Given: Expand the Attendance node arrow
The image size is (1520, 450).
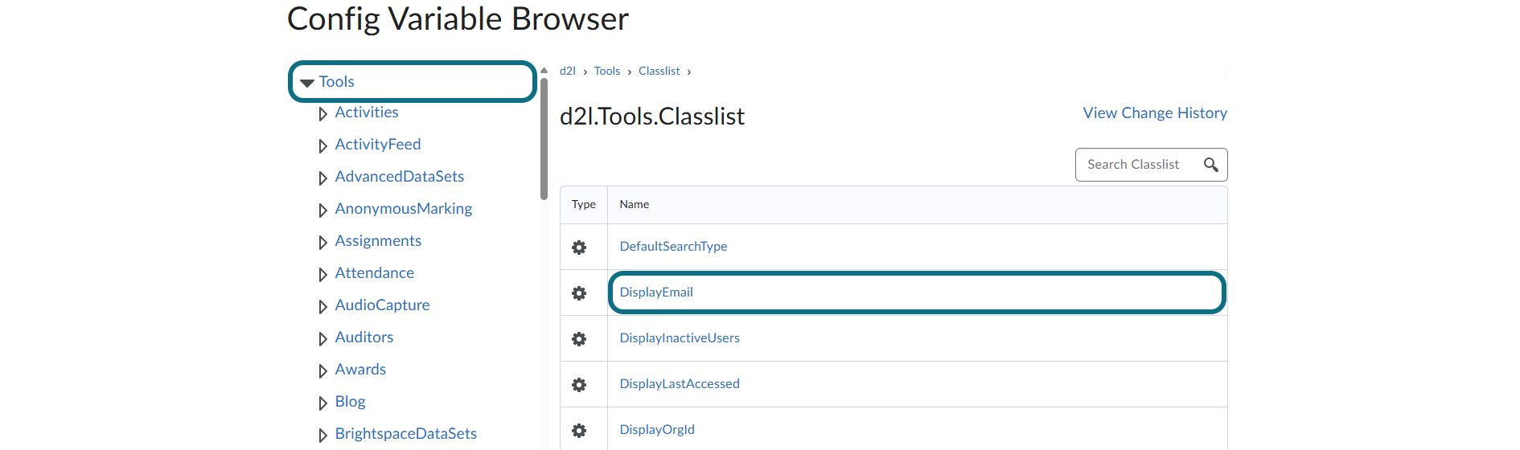Looking at the screenshot, I should click(322, 275).
